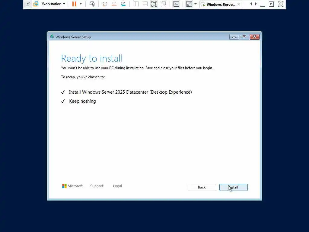Open the console view icon

tap(176, 4)
